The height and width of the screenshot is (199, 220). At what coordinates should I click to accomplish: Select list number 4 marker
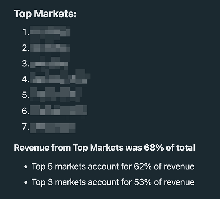(x=26, y=79)
